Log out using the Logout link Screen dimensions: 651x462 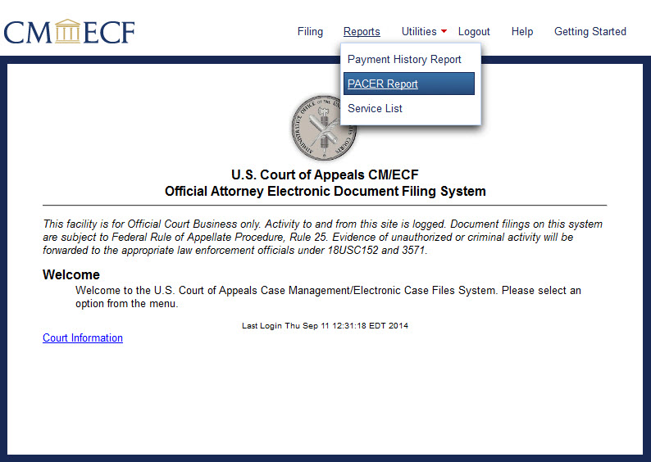(x=474, y=32)
